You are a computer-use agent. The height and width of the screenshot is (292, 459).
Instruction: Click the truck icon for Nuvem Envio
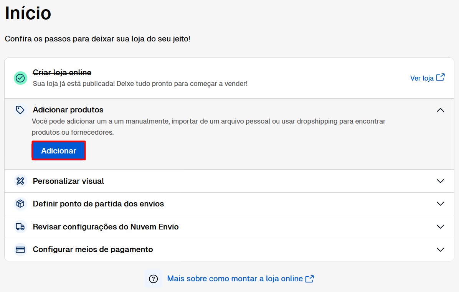click(x=20, y=227)
